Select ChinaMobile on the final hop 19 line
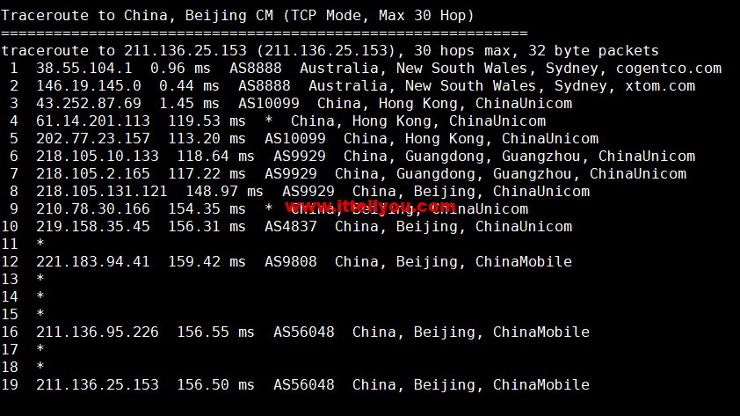This screenshot has height=416, width=740. [541, 385]
